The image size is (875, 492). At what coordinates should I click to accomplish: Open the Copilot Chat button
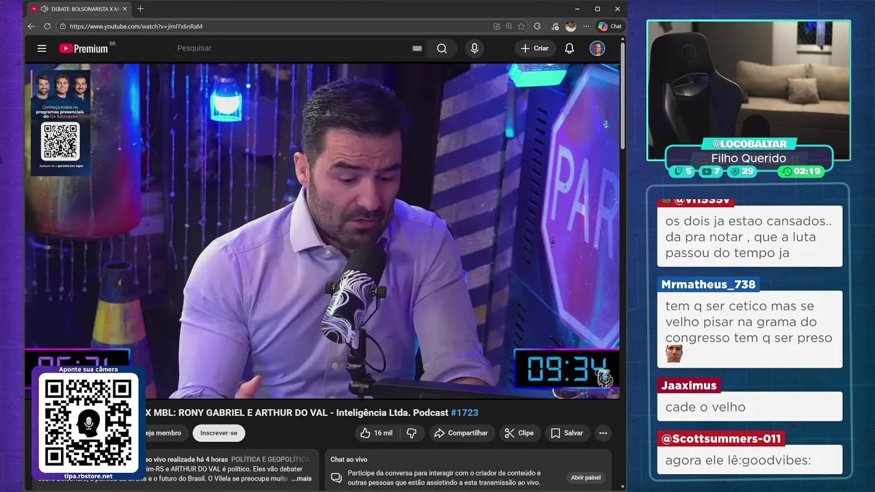610,26
